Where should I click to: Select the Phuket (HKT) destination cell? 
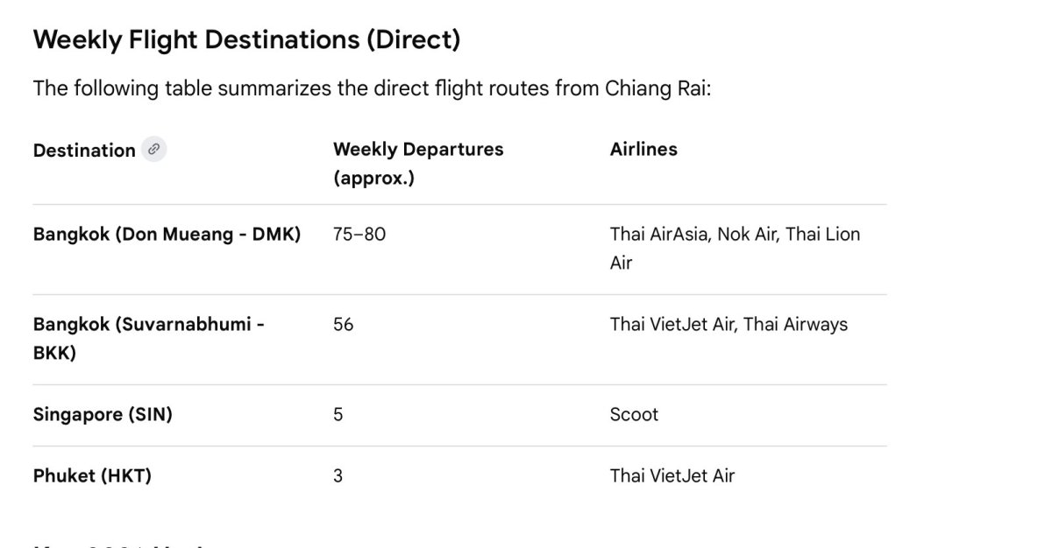92,476
